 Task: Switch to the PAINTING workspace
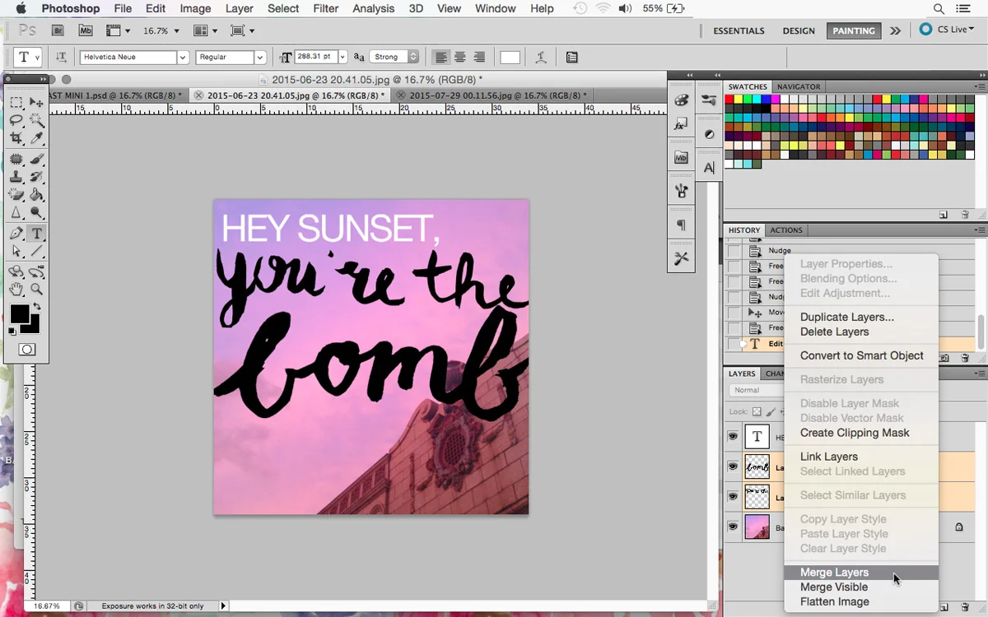(854, 30)
